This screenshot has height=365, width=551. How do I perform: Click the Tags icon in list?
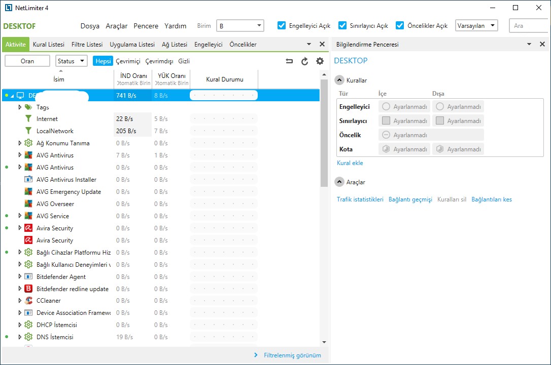click(28, 107)
